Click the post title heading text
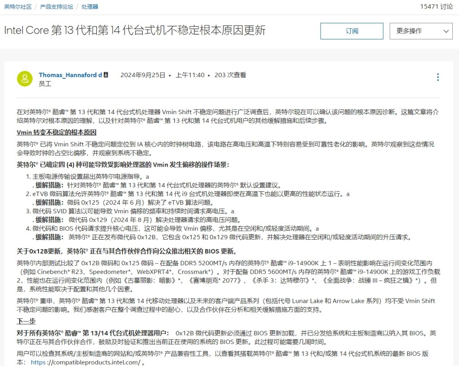This screenshot has width=459, height=366. [x=134, y=30]
